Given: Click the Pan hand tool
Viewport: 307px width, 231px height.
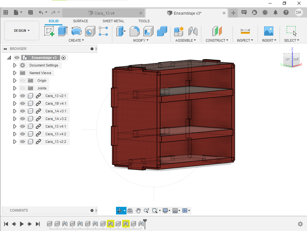Looking at the screenshot, I should coord(138,211).
